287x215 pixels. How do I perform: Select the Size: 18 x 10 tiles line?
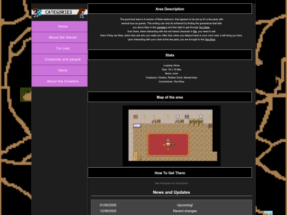172,70
